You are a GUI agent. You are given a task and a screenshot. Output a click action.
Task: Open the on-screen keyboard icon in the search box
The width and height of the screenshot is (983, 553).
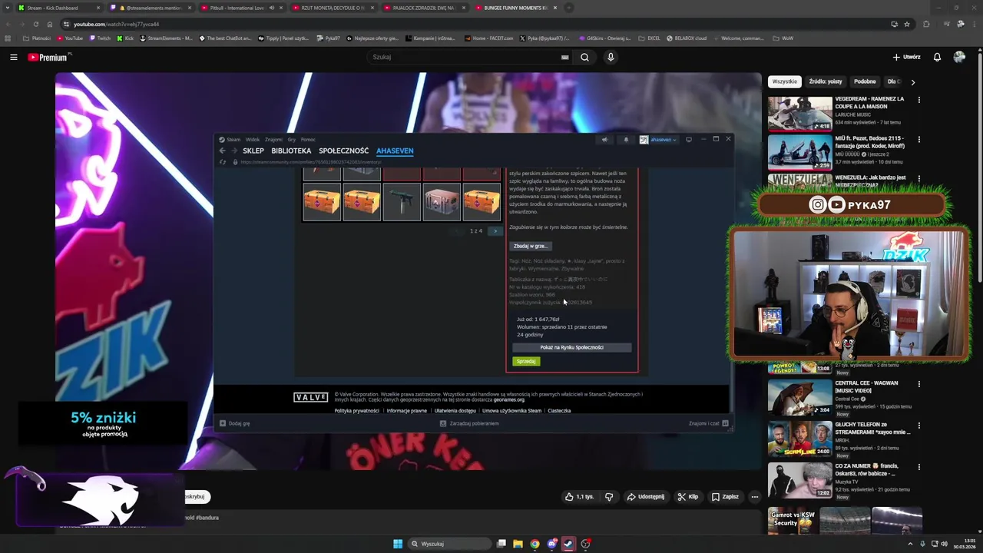564,57
